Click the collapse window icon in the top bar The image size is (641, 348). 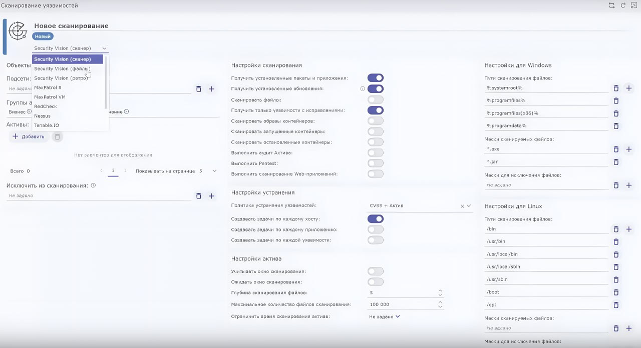click(634, 5)
